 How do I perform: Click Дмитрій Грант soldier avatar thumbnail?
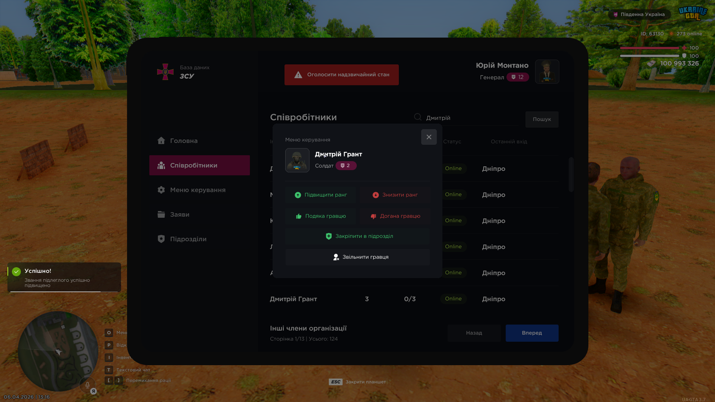click(x=297, y=160)
